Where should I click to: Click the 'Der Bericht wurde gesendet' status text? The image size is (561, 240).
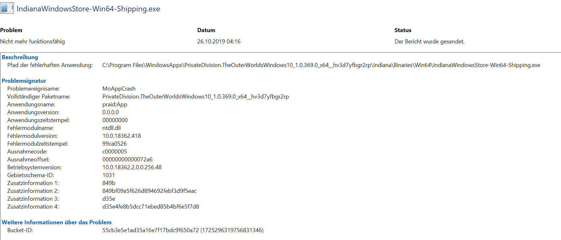coord(430,42)
